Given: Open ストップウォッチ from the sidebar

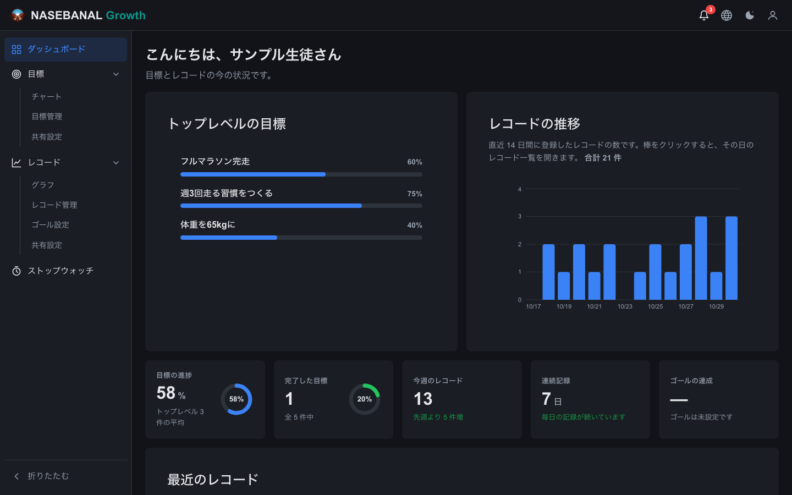Looking at the screenshot, I should 65,271.
